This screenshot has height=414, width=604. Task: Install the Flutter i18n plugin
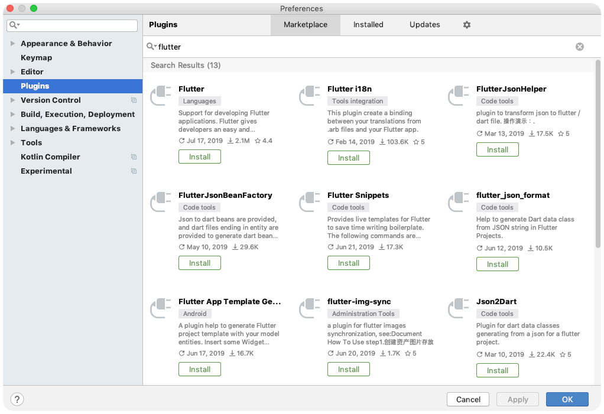click(349, 158)
